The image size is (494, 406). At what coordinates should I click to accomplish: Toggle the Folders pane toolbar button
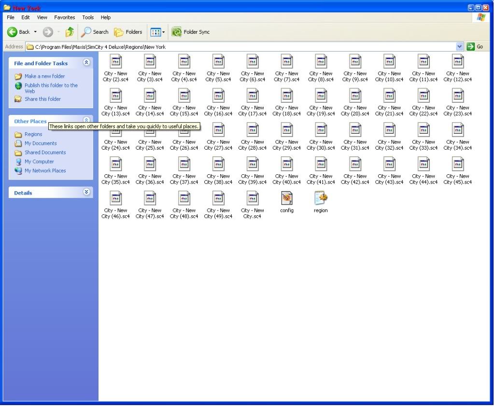(128, 32)
